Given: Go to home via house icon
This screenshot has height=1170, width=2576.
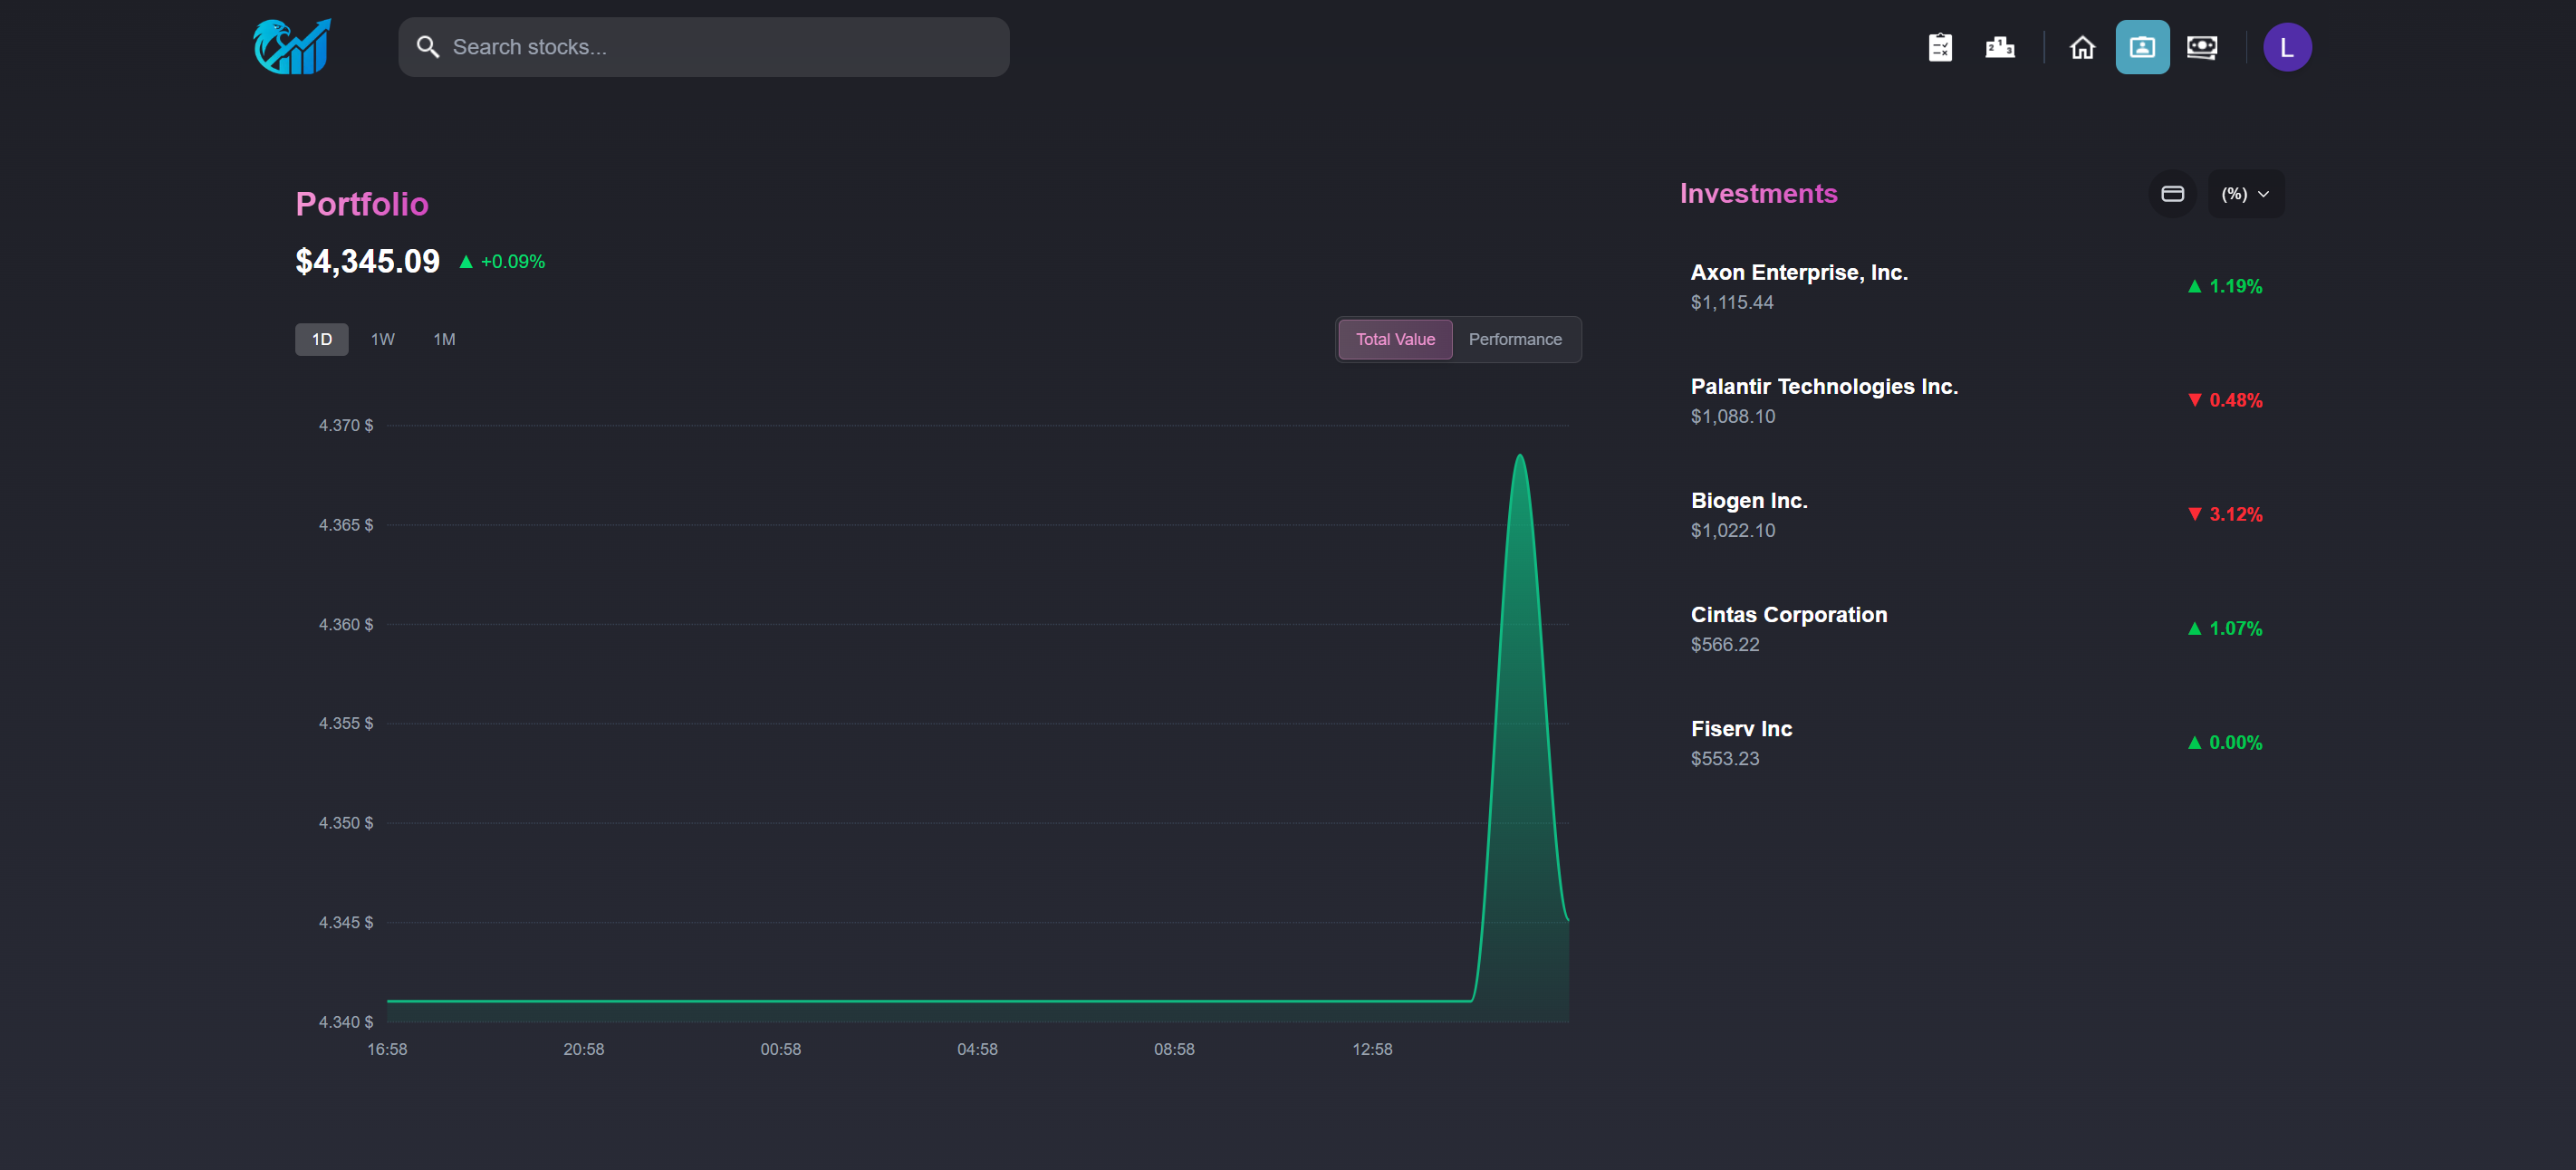Looking at the screenshot, I should [2082, 47].
